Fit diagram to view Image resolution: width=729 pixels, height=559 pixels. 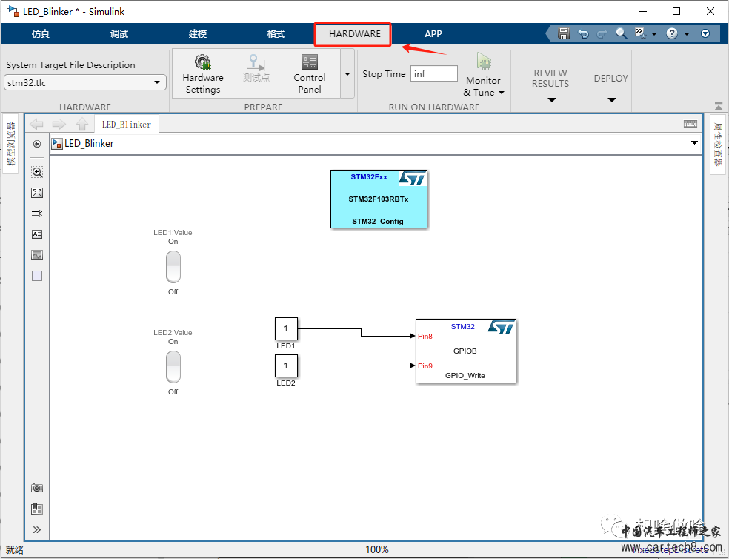37,193
